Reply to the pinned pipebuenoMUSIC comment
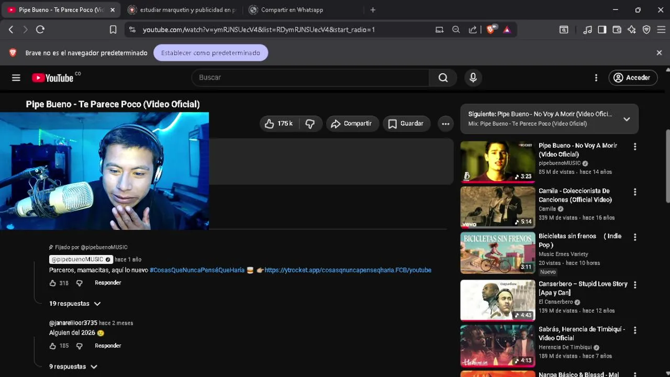The image size is (670, 377). 108,283
